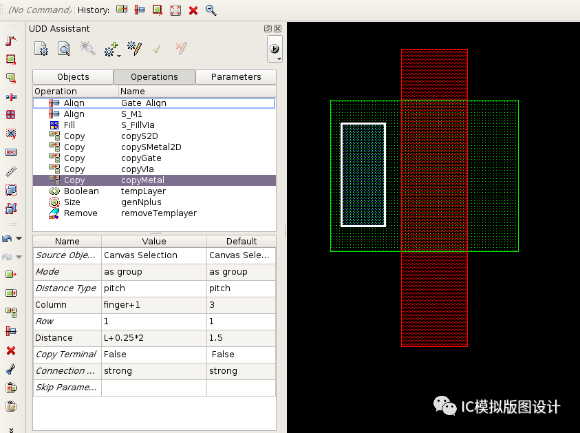Image resolution: width=580 pixels, height=433 pixels.
Task: Click the dashed-outline overlapping squares icon
Action: pyautogui.click(x=11, y=190)
